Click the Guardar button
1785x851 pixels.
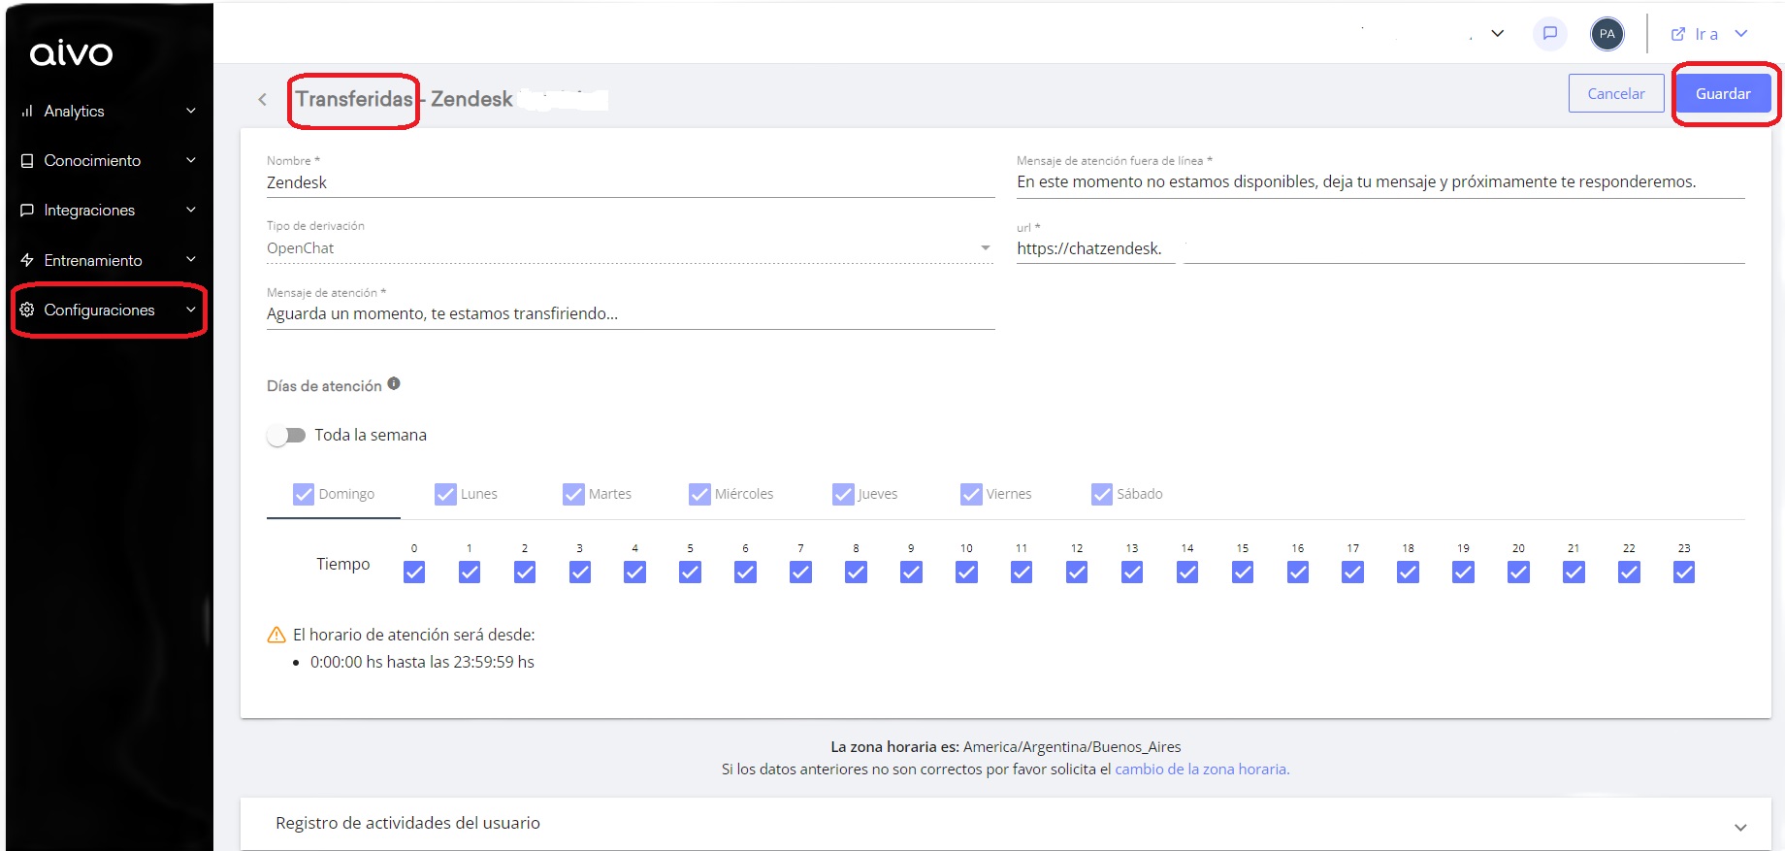point(1723,93)
